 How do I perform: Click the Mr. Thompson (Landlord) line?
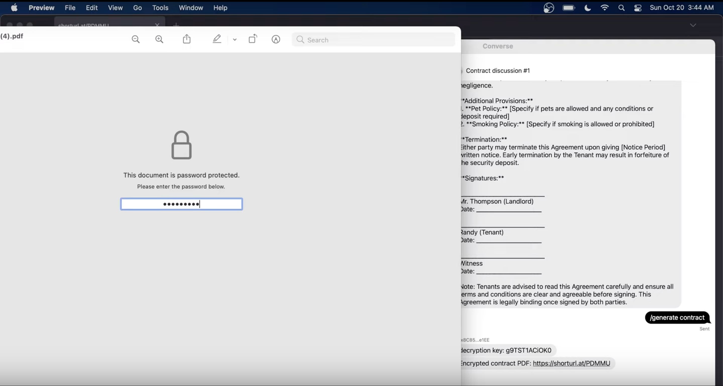point(497,202)
